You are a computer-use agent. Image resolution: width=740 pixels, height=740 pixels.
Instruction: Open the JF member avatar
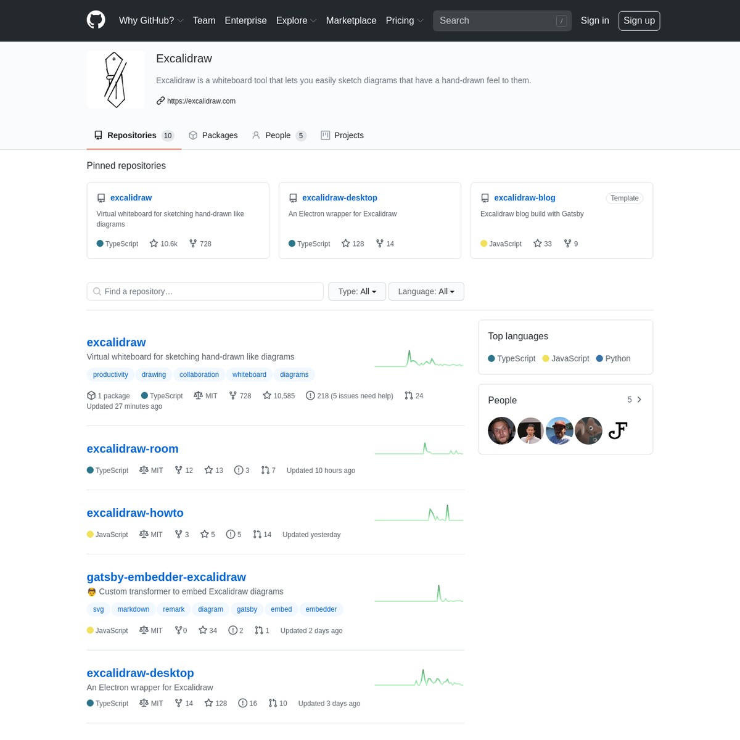(x=617, y=430)
